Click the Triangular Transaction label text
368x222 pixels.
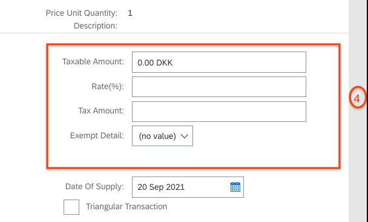pos(126,206)
